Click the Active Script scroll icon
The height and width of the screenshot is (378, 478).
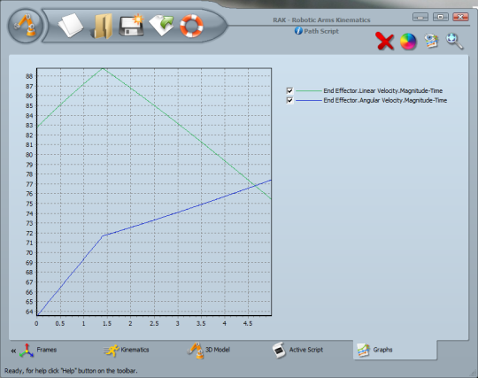279,351
